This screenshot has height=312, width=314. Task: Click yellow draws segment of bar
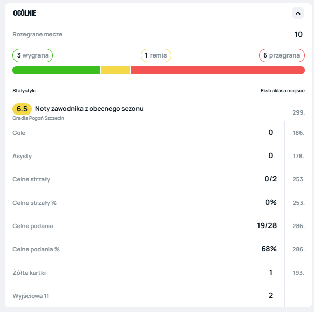click(x=115, y=70)
